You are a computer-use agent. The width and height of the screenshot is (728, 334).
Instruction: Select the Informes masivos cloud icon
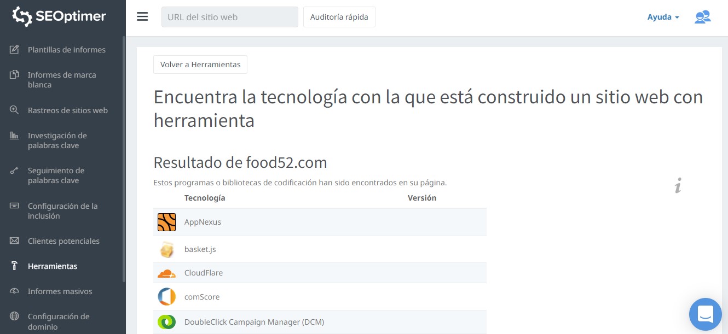(15, 291)
